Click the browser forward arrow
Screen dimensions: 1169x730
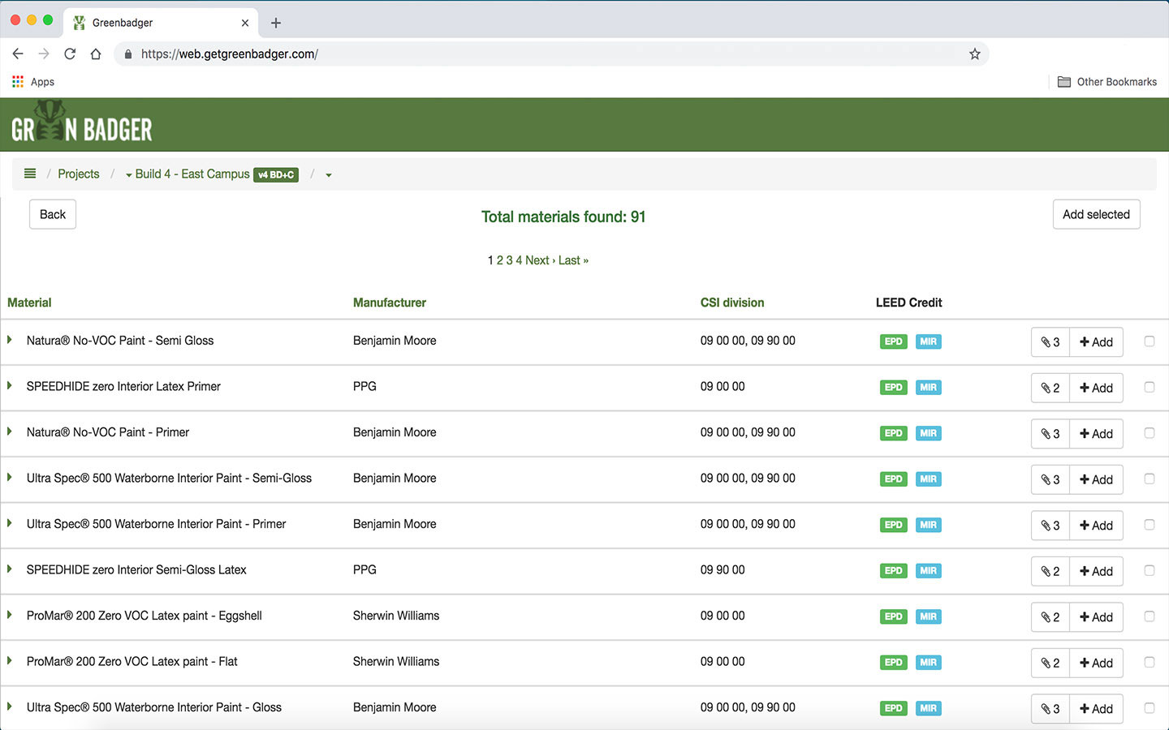click(44, 54)
